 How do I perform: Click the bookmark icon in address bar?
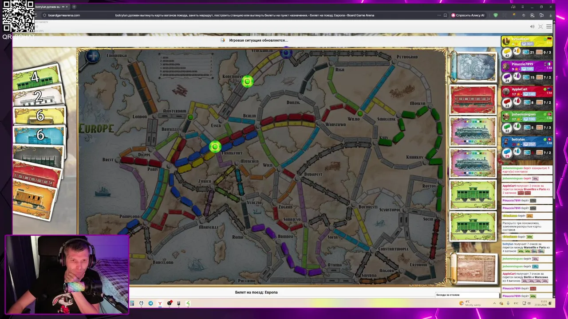tap(445, 15)
